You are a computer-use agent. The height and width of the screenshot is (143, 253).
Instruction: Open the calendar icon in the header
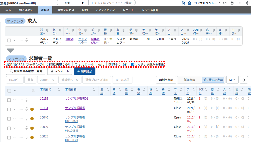pos(232,3)
